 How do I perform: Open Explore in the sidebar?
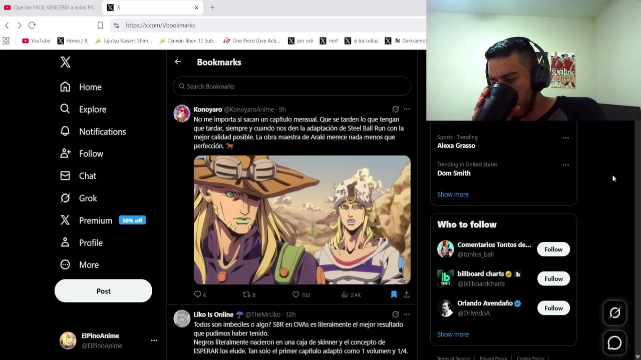click(83, 109)
